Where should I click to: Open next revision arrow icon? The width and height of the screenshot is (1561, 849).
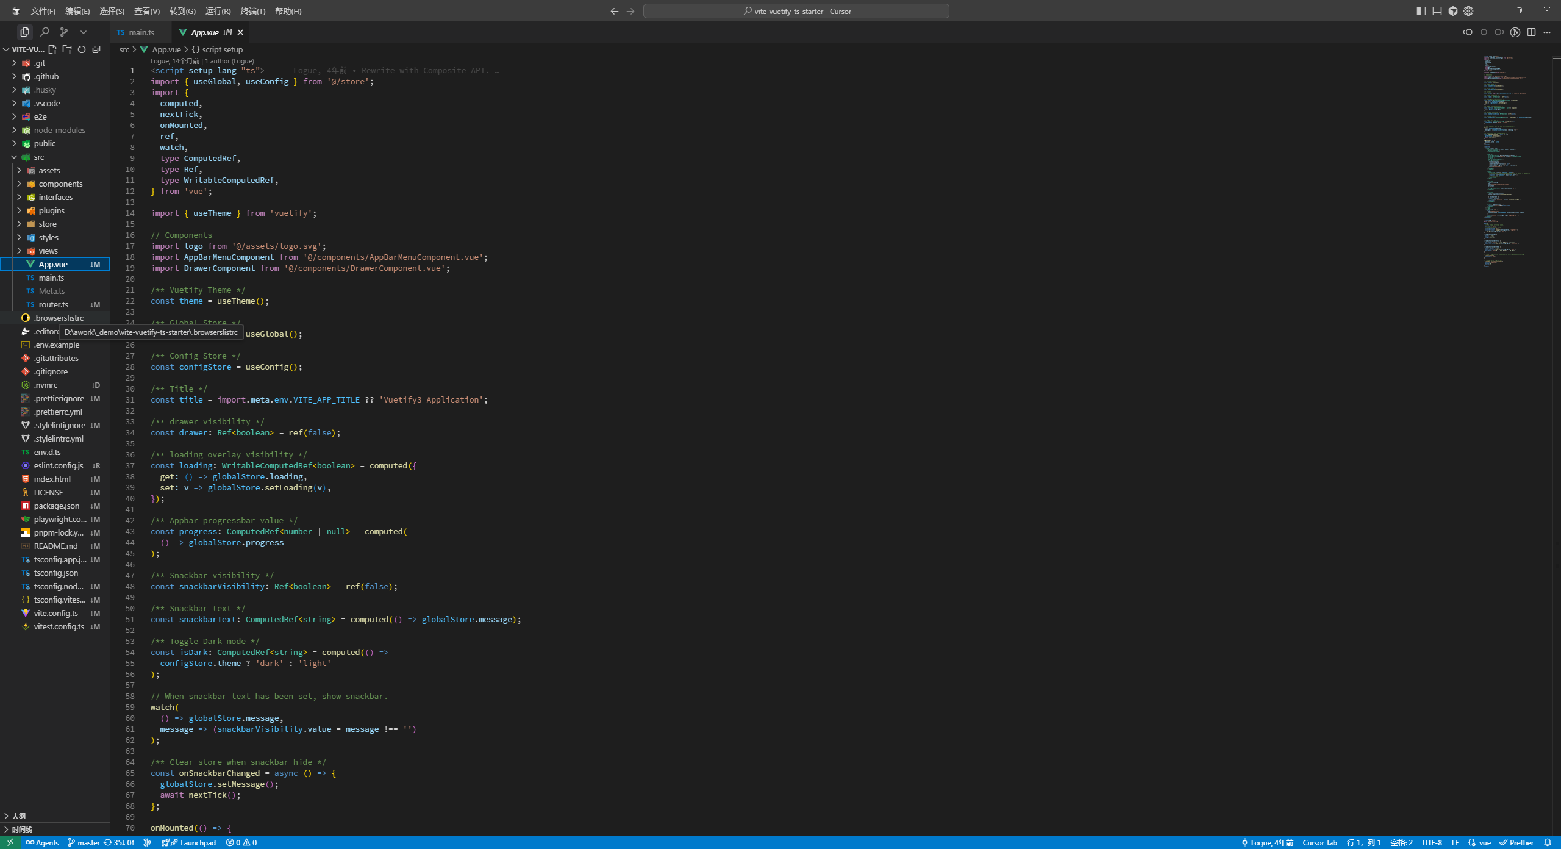(x=1499, y=32)
